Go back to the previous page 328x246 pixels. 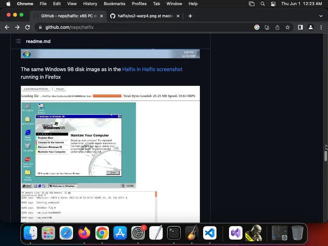(7, 28)
